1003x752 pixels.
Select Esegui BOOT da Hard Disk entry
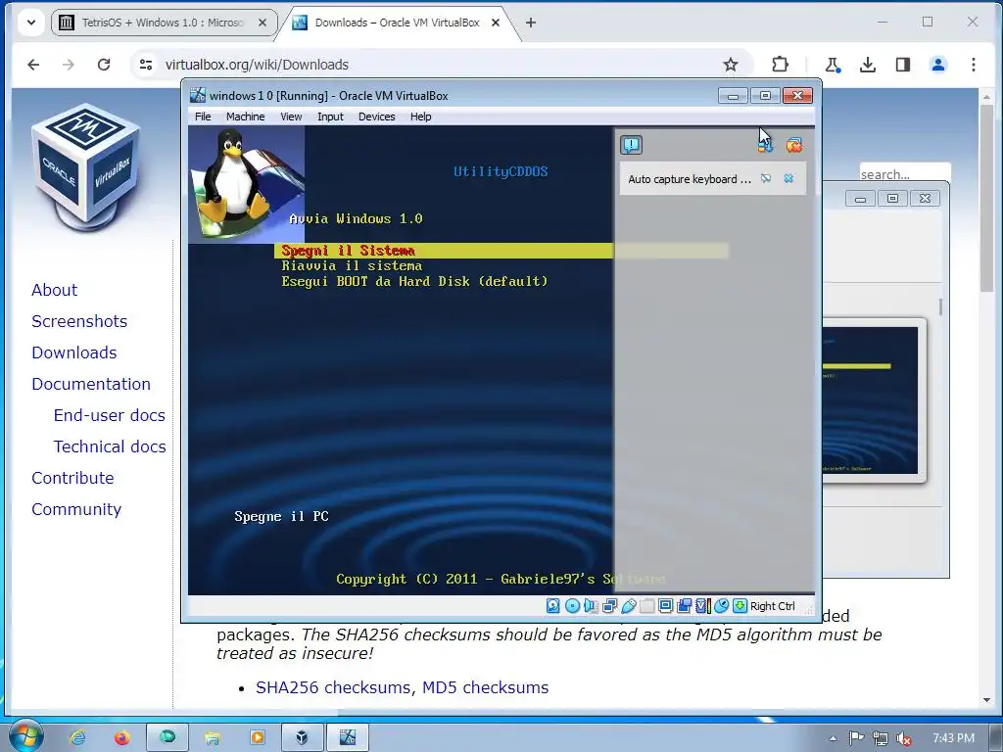click(x=414, y=281)
